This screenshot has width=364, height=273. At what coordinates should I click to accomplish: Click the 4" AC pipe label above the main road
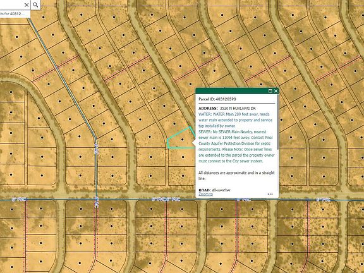pos(97,149)
